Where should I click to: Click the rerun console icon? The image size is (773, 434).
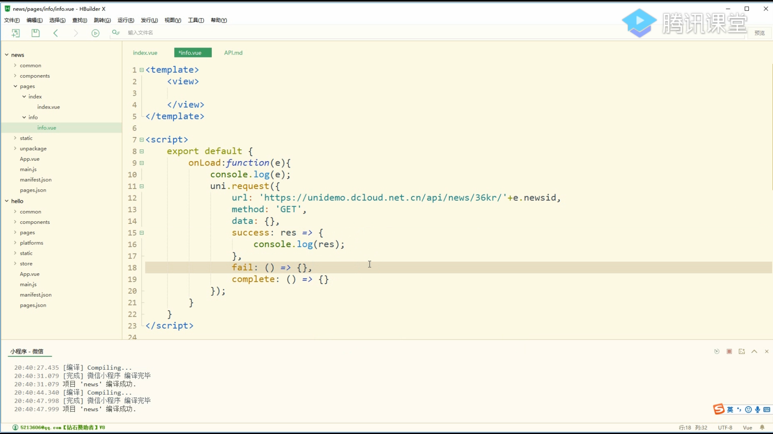(x=717, y=352)
